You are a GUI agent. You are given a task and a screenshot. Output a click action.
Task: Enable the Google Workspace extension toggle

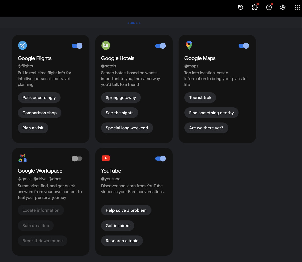[77, 159]
